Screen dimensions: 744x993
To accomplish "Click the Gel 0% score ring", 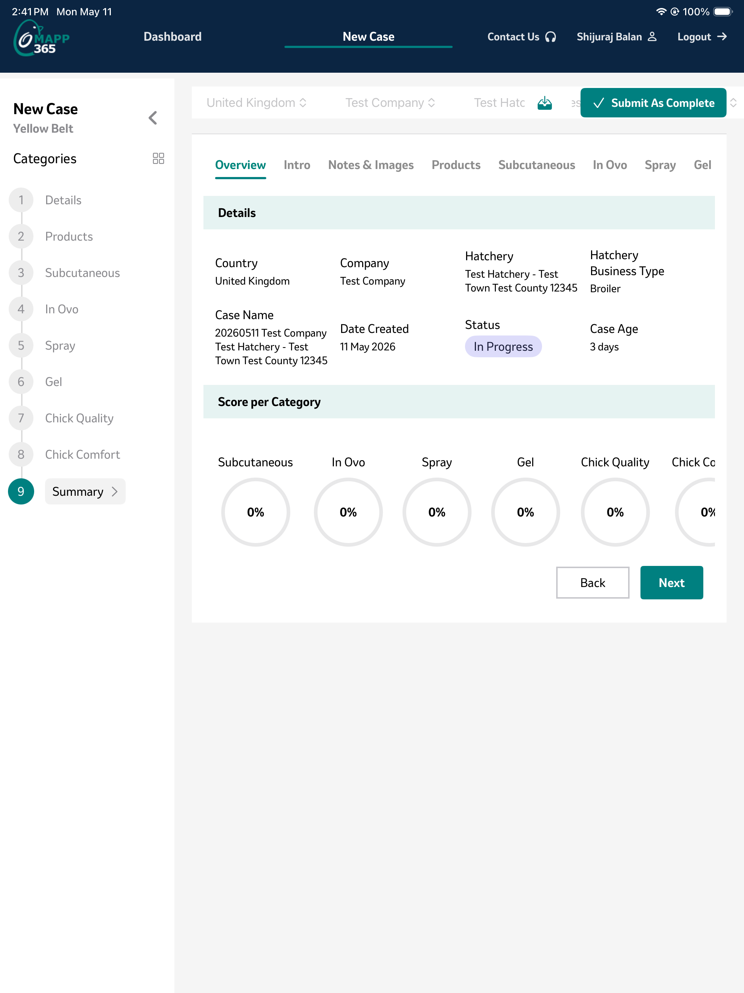I will point(525,512).
